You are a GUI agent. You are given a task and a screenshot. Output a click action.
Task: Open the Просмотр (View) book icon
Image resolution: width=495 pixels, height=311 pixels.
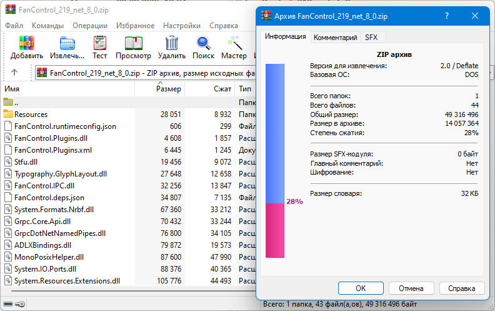coord(134,43)
